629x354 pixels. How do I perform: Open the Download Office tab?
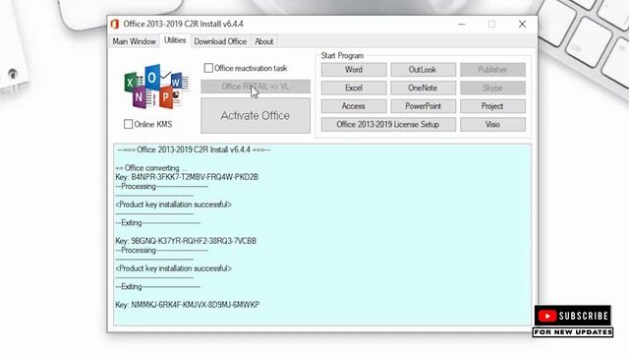[220, 41]
